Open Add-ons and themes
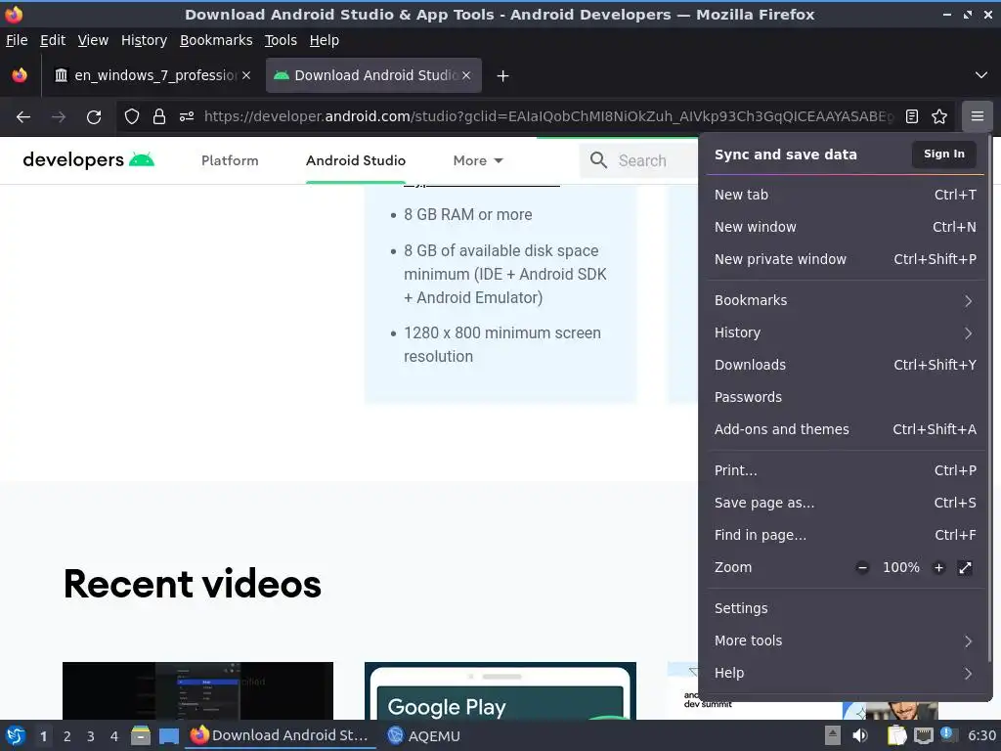 point(846,429)
